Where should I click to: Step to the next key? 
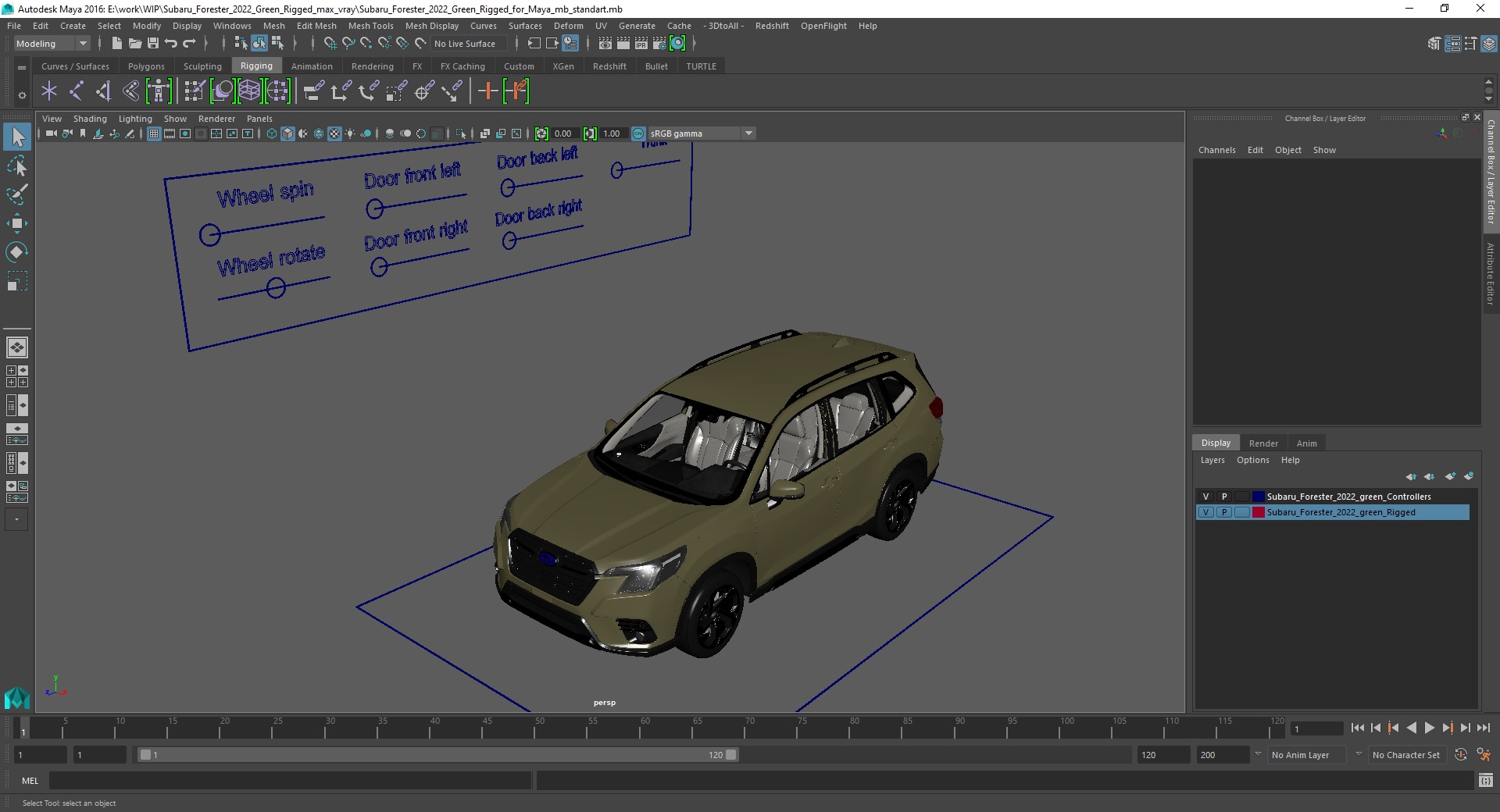[1447, 728]
